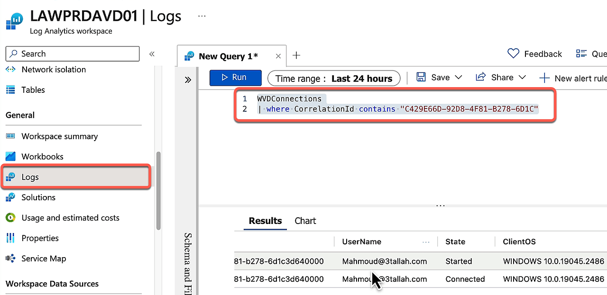Screen dimensions: 607x295
Task: Switch to the Results tab
Action: point(265,221)
